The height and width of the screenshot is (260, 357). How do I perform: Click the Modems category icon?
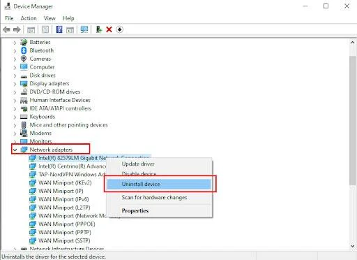(x=24, y=133)
